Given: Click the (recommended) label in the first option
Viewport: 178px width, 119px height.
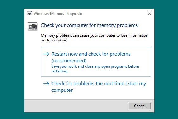Looking at the screenshot, I should (x=69, y=60).
